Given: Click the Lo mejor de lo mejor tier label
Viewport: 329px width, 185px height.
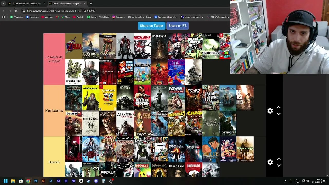Looking at the screenshot, I should click(x=54, y=59).
